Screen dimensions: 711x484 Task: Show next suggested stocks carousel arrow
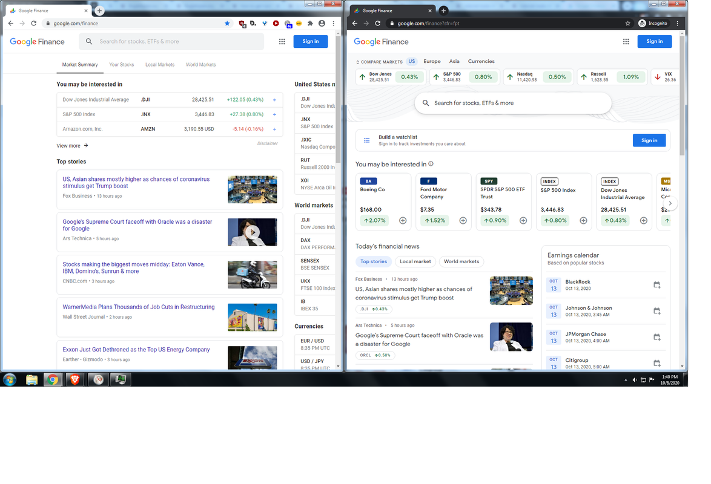[670, 203]
